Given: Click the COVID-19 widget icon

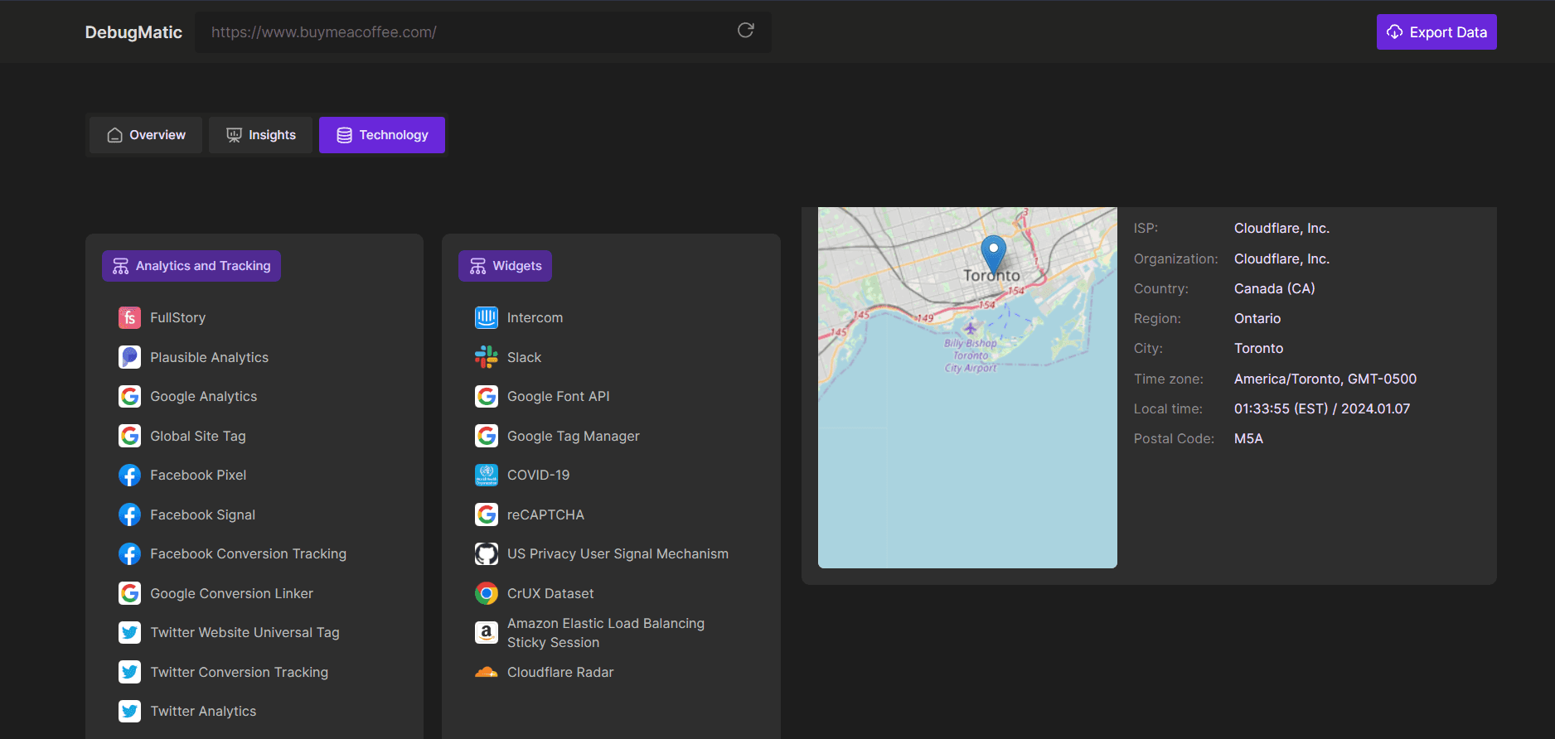Looking at the screenshot, I should 487,475.
